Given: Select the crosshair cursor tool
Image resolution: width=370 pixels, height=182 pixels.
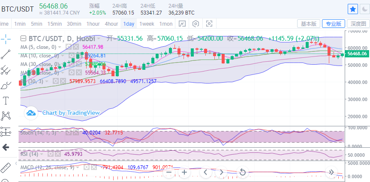Looking at the screenshot, I should pyautogui.click(x=6, y=39).
